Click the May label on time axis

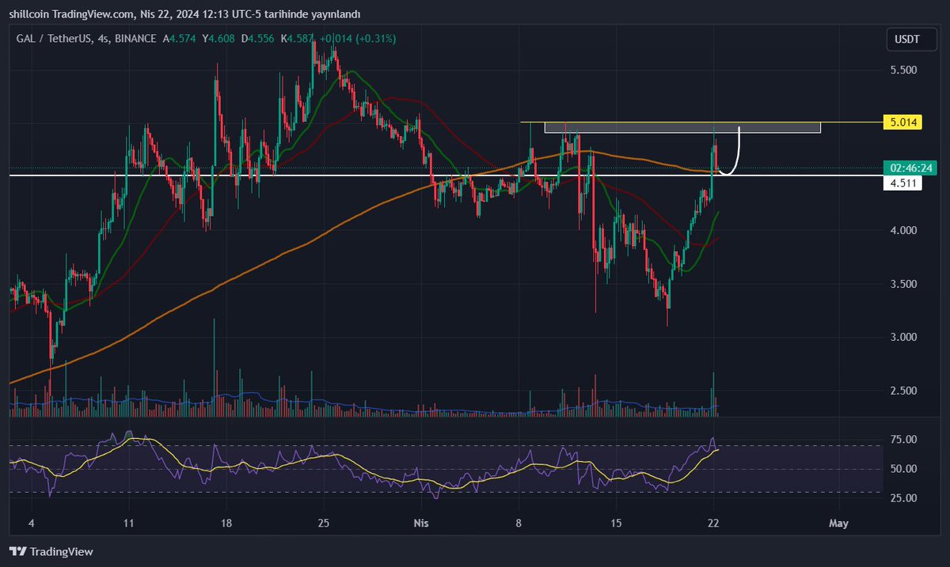click(838, 524)
